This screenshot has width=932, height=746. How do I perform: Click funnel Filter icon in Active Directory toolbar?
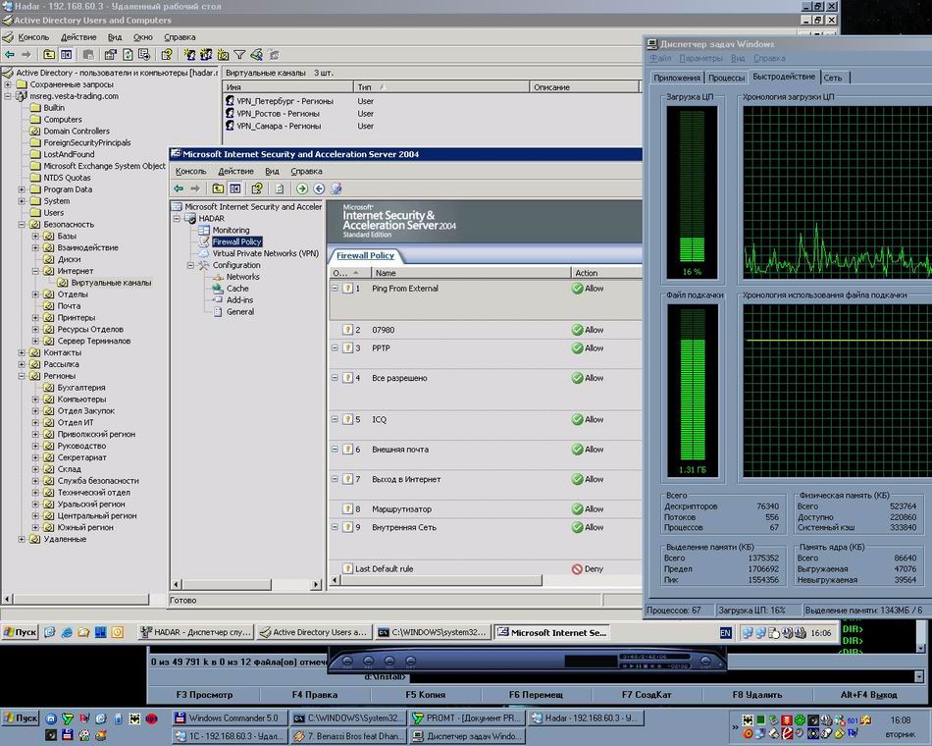pyautogui.click(x=239, y=55)
